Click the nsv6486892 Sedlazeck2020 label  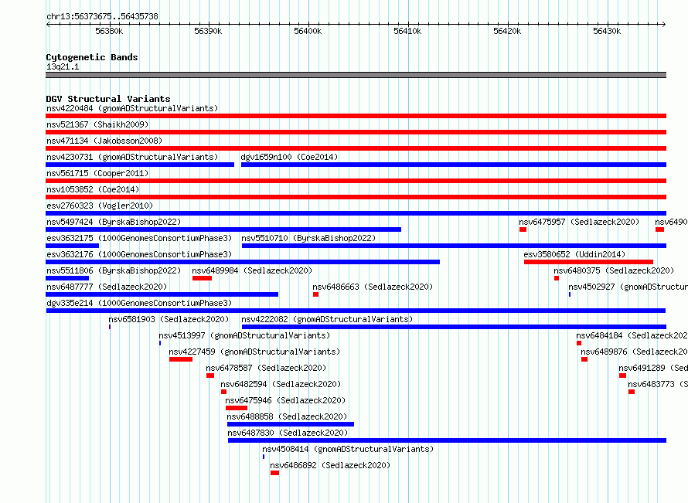[x=330, y=465]
